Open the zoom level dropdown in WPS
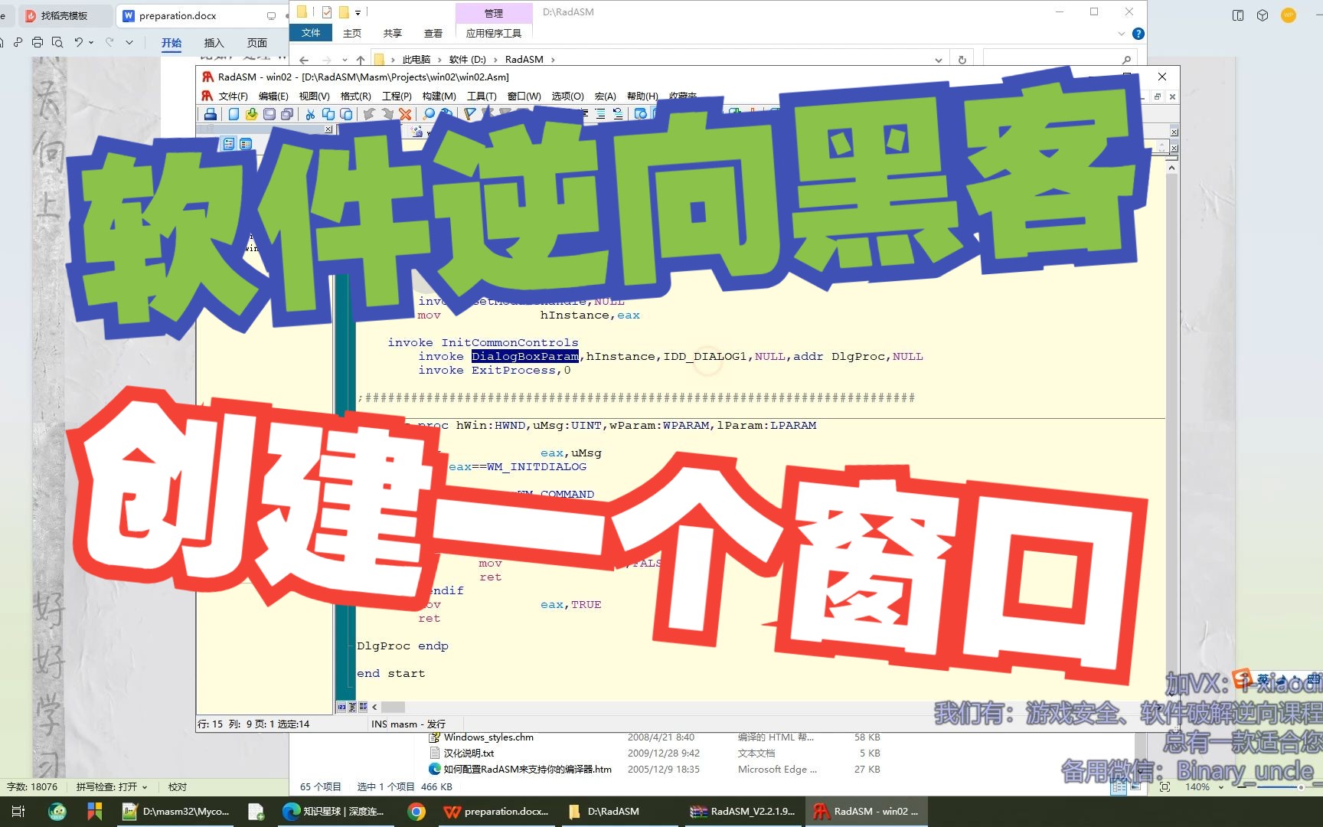 (x=1220, y=787)
